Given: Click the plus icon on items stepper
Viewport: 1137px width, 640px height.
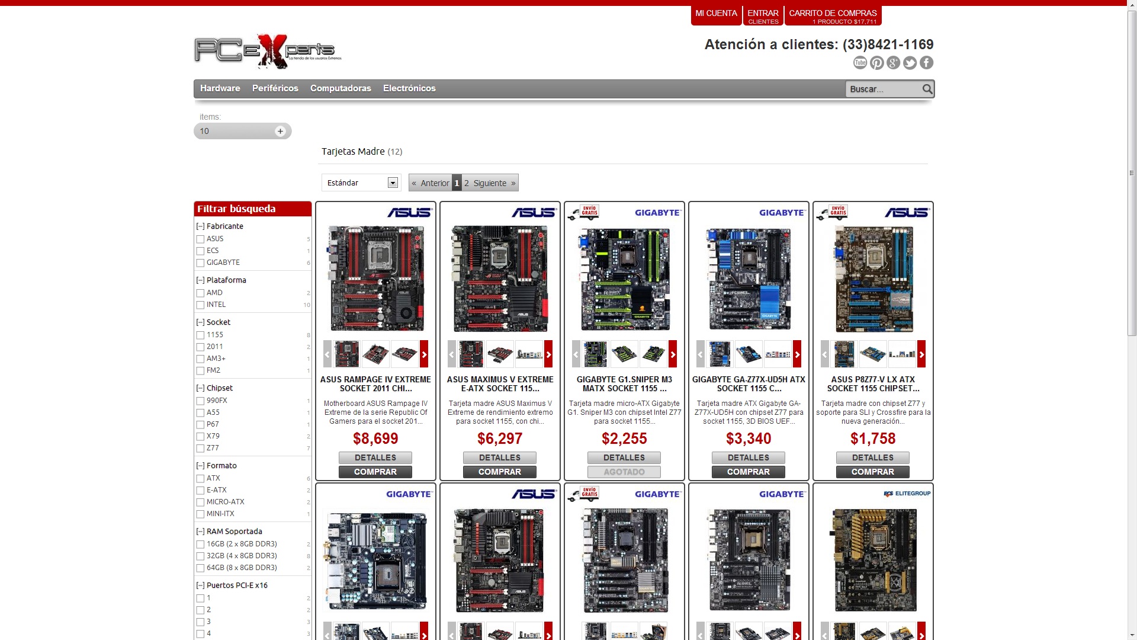Looking at the screenshot, I should [280, 131].
